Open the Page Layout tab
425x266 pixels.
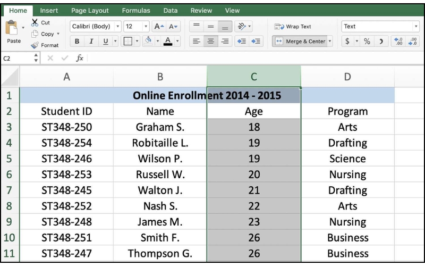point(90,10)
